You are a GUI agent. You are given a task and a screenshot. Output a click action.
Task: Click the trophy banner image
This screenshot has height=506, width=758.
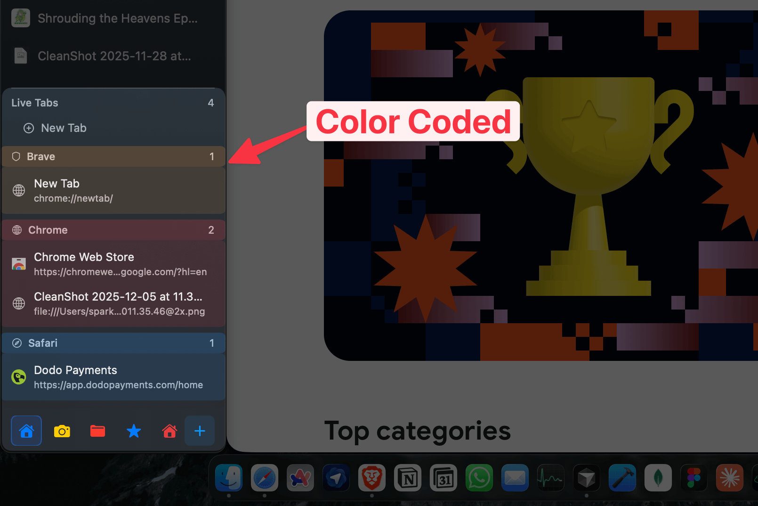point(541,188)
